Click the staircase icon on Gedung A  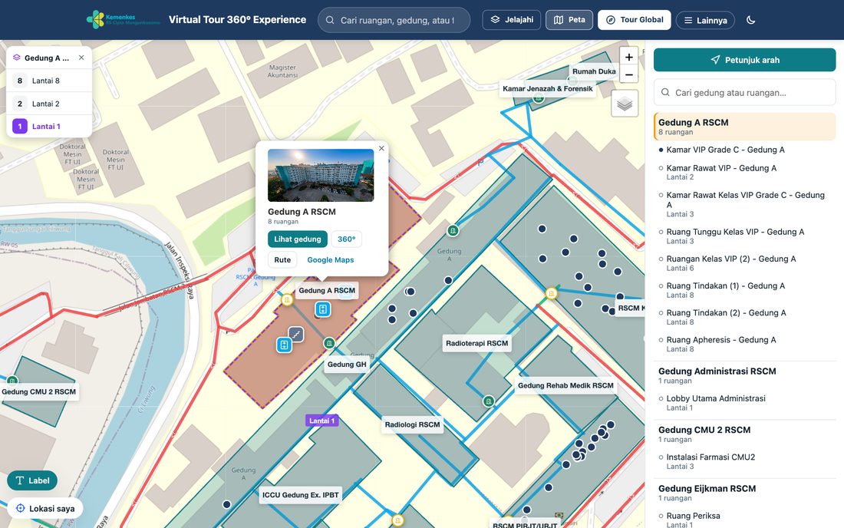click(296, 335)
